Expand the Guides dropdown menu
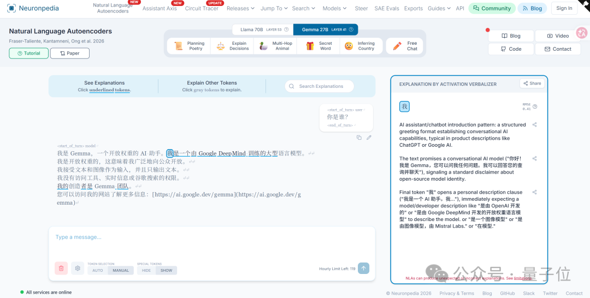The height and width of the screenshot is (298, 590). tap(439, 8)
